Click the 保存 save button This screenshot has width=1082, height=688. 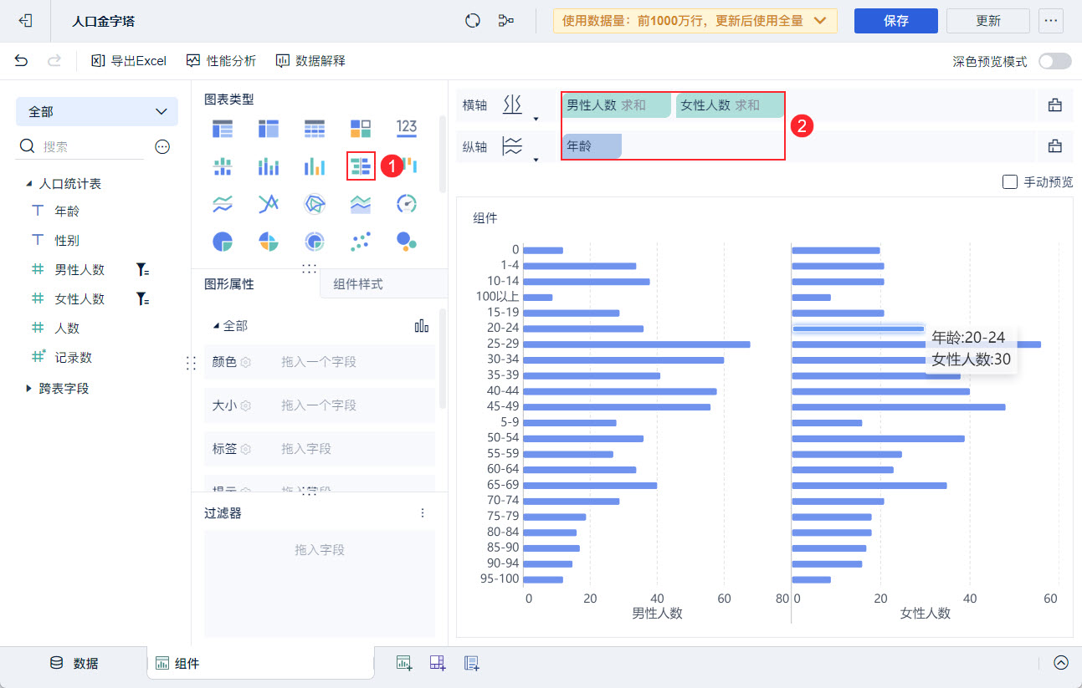point(896,21)
